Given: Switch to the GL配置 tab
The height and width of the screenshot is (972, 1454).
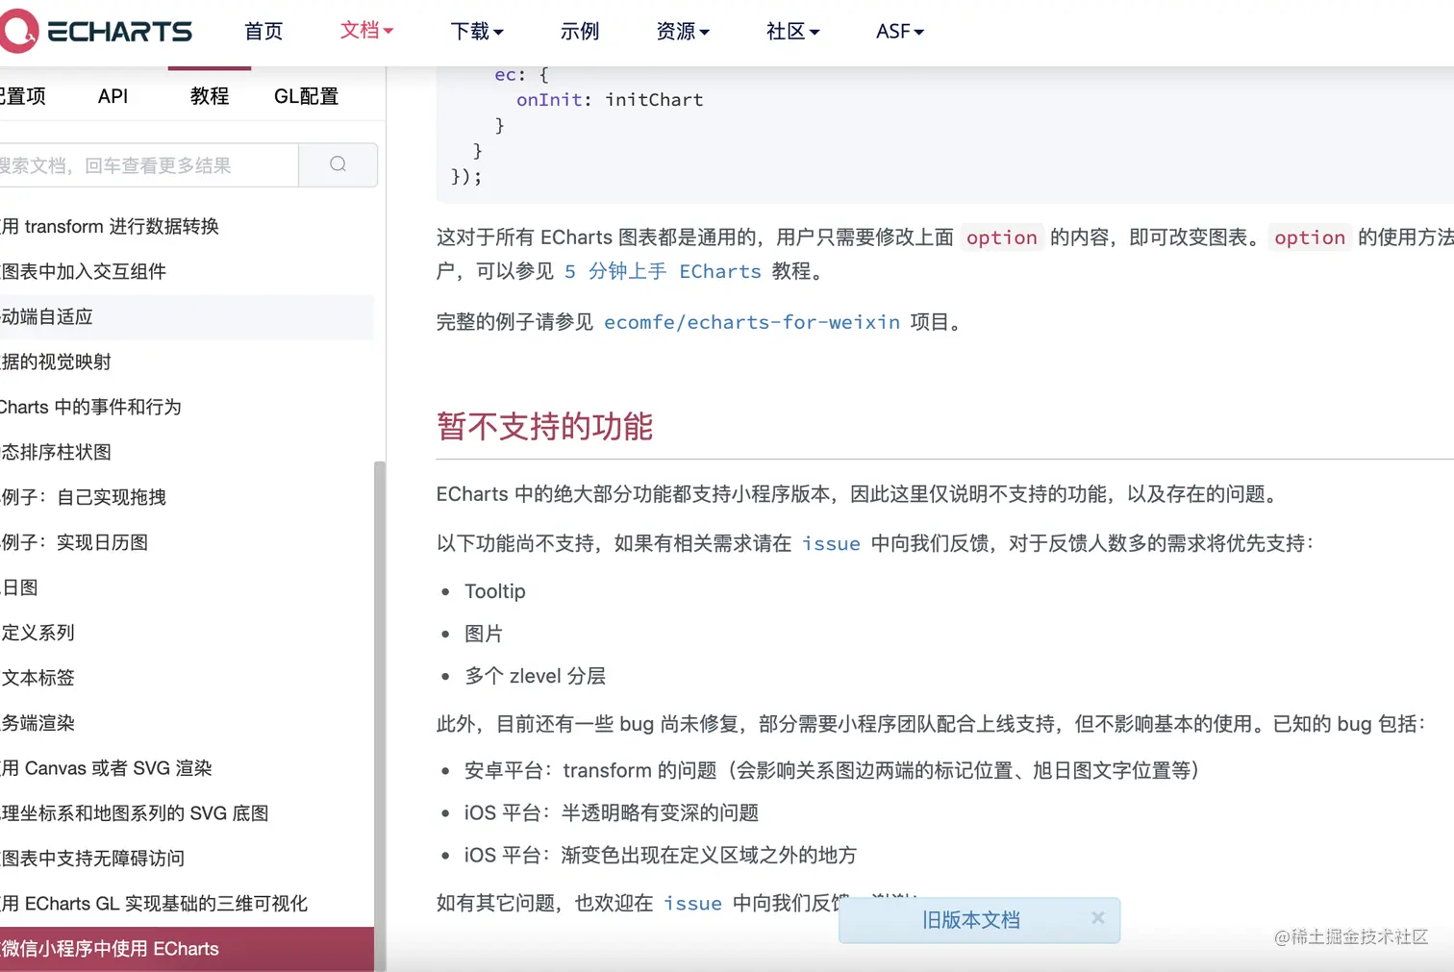Looking at the screenshot, I should click(x=306, y=96).
